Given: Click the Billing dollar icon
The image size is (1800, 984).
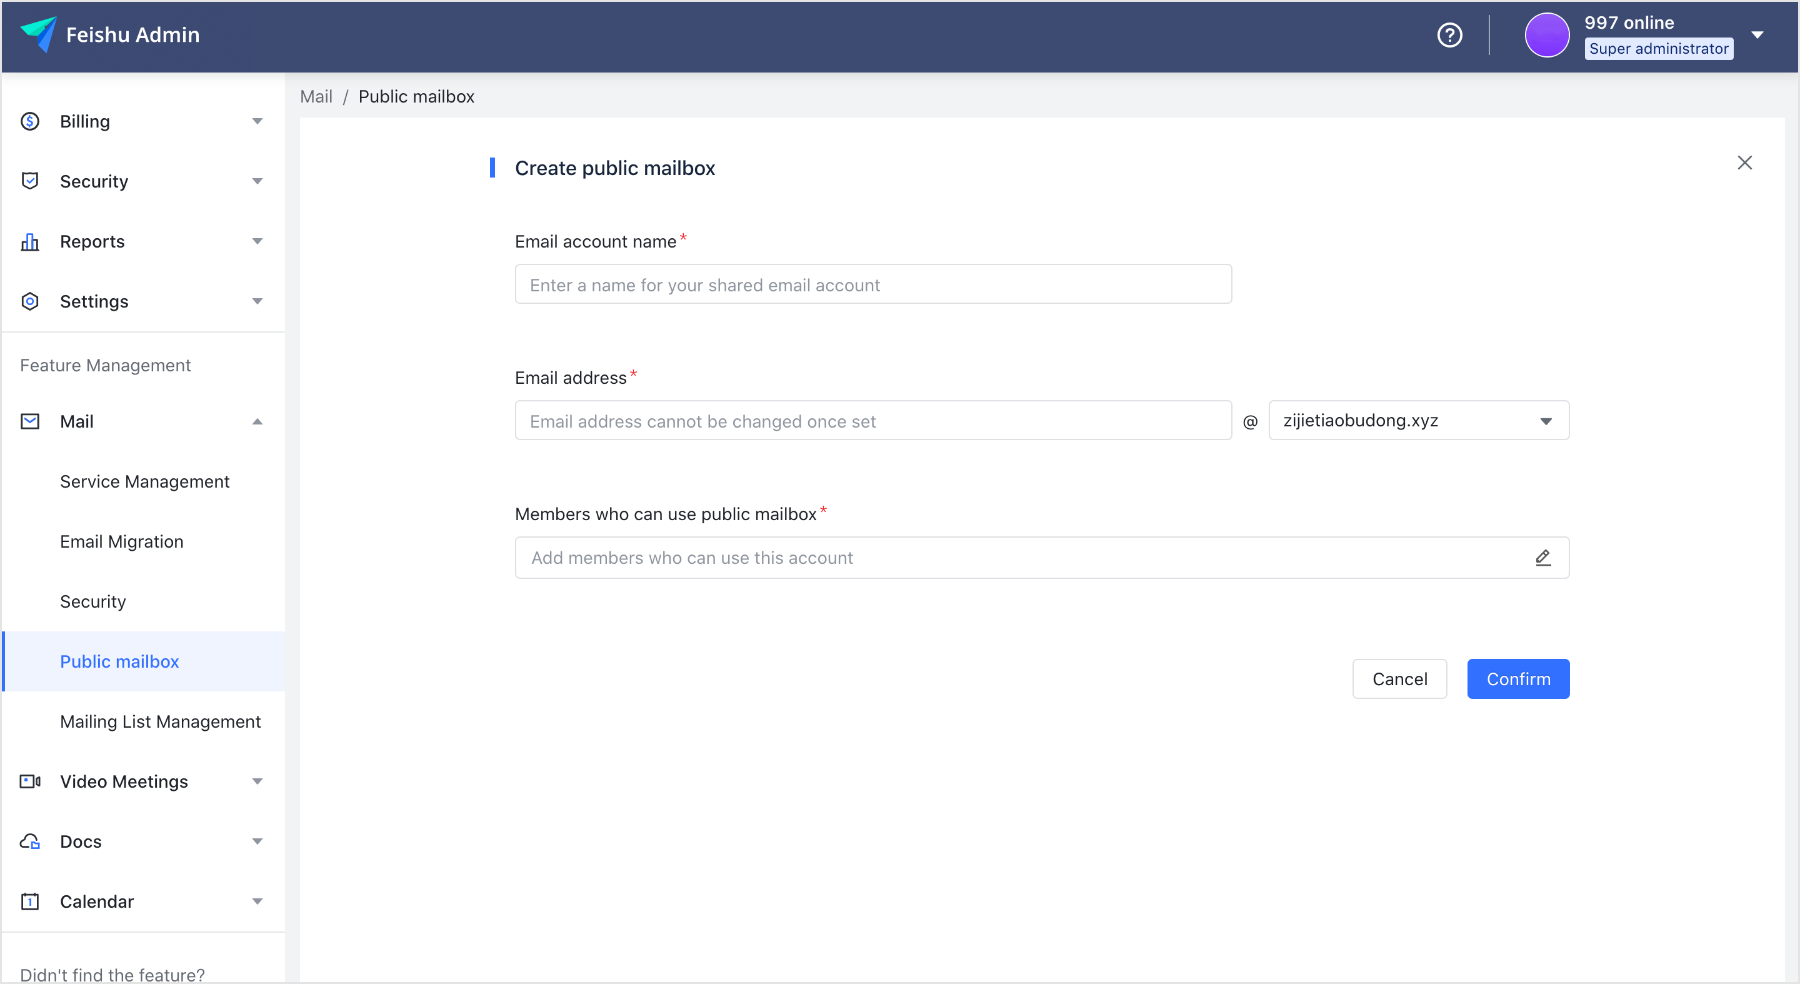Looking at the screenshot, I should pos(29,121).
